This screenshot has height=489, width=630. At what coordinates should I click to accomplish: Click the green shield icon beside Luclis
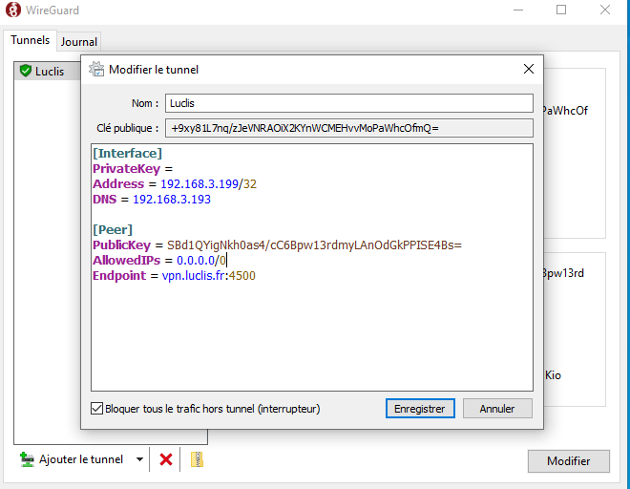[26, 71]
